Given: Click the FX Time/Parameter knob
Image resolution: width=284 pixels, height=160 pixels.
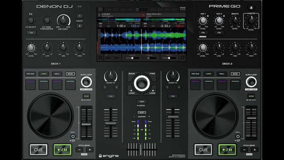Looking at the screenshot, I should (47, 21).
